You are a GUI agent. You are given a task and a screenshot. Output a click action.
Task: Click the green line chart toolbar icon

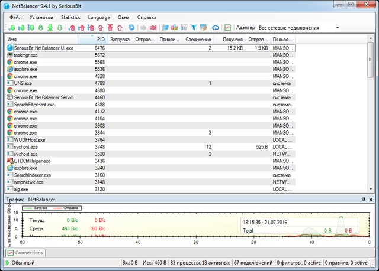(227, 28)
